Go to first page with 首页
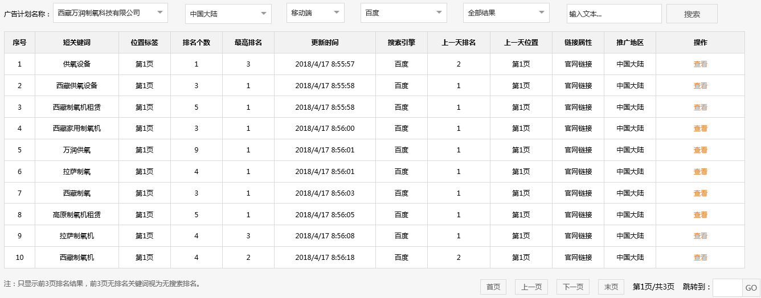 493,287
